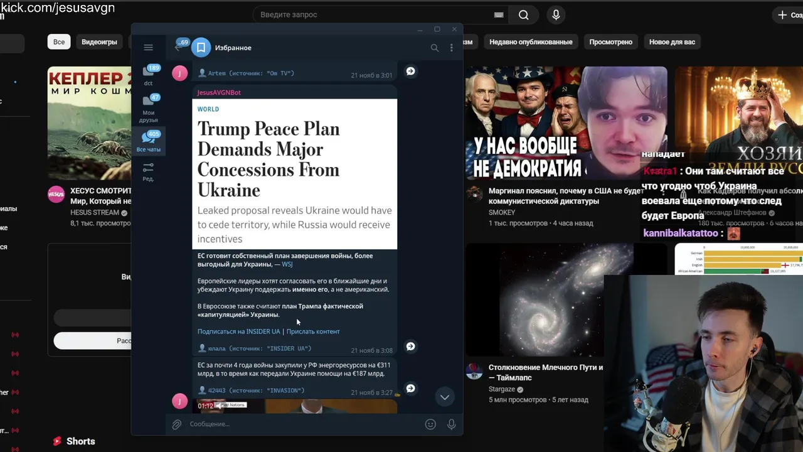Click YouTube search field Введите запрос
The image size is (803, 452).
point(370,14)
